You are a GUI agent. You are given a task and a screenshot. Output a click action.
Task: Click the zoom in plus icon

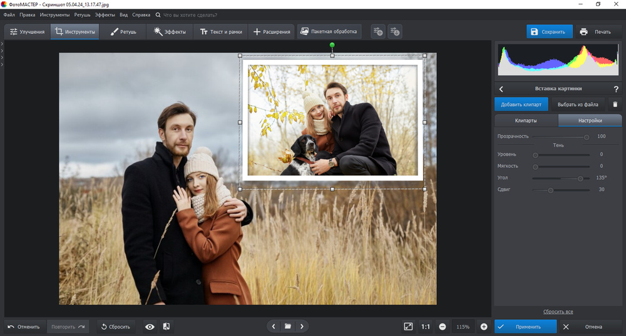point(484,327)
